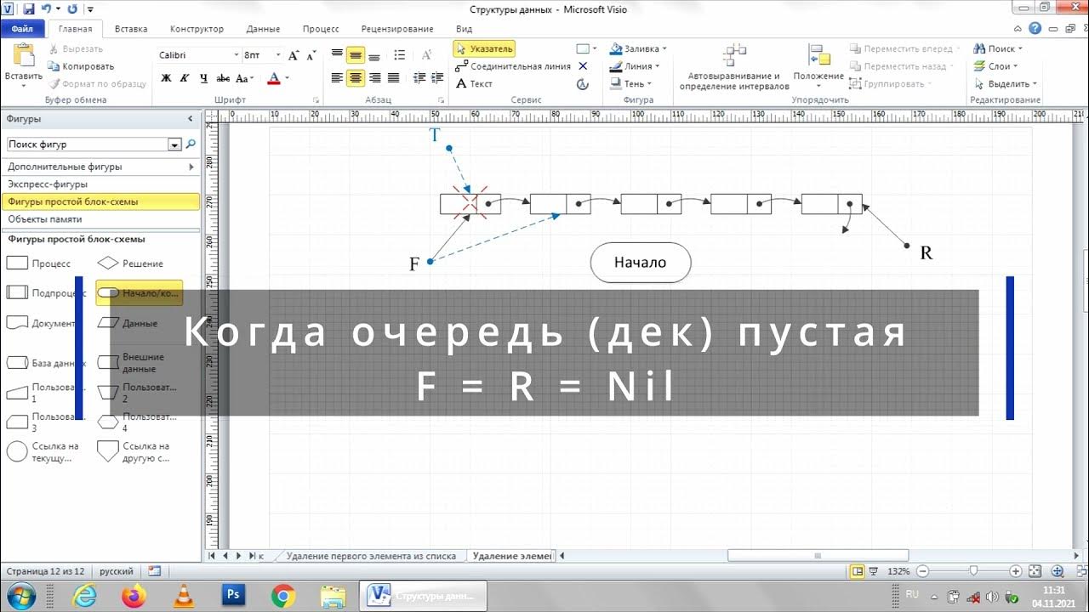Screen dimensions: 1089x612
Task: Click the shrink font size icon
Action: click(311, 55)
